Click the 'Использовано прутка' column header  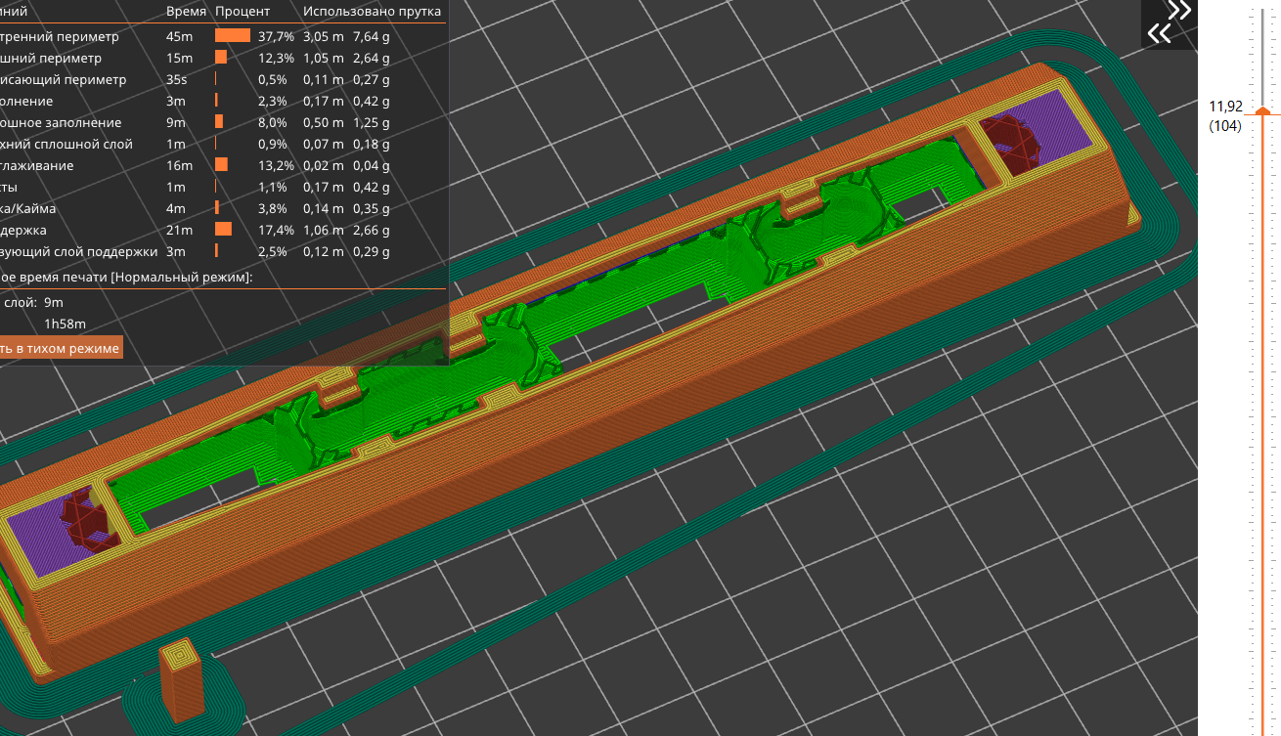coord(372,12)
